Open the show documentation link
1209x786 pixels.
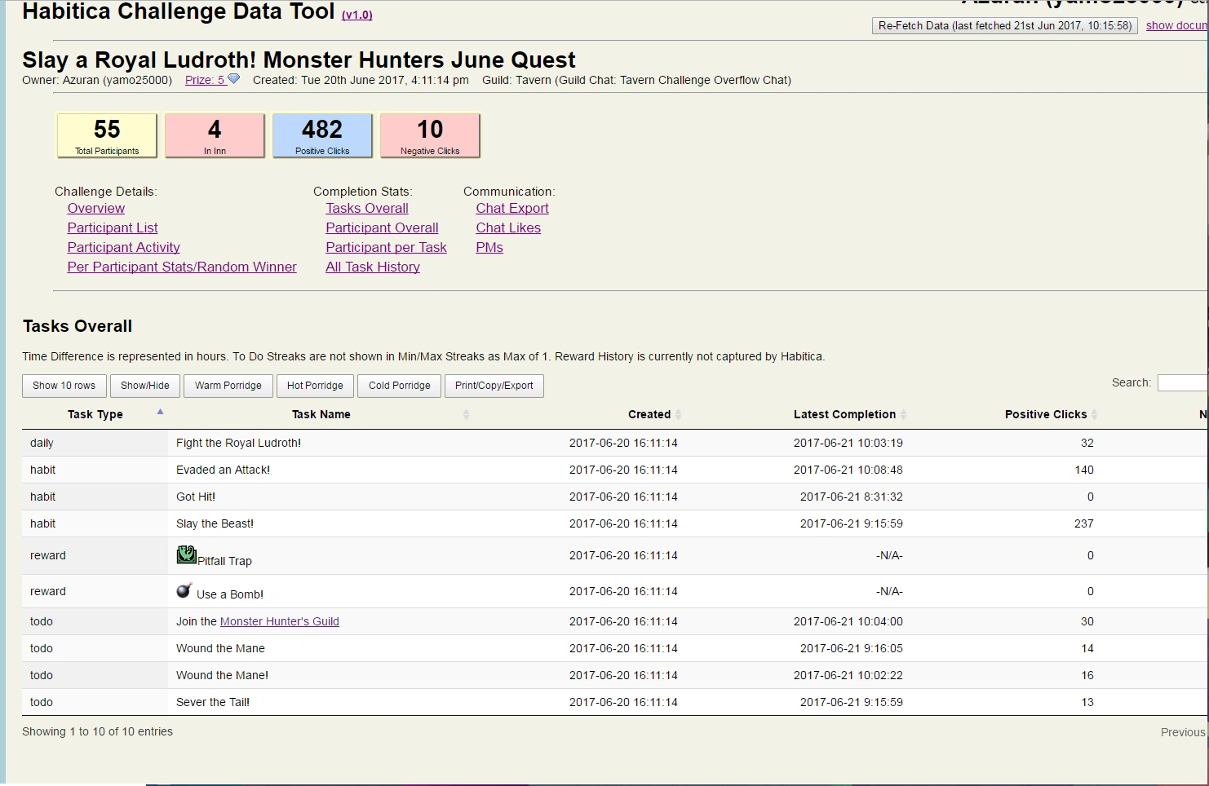pyautogui.click(x=1176, y=25)
